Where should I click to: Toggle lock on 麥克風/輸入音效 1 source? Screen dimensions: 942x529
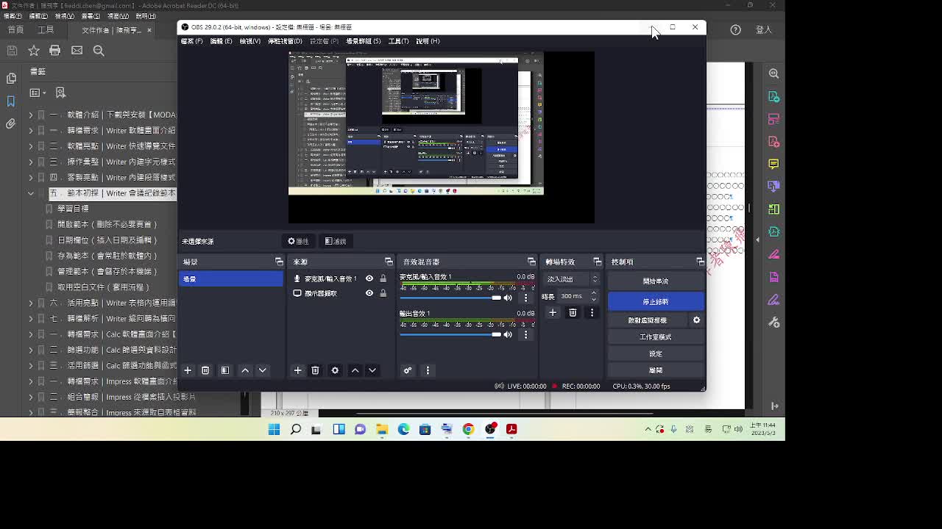pyautogui.click(x=383, y=278)
